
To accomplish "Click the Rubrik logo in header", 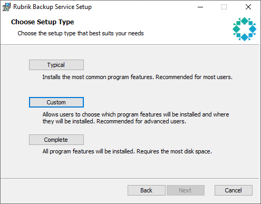I will 244,29.
